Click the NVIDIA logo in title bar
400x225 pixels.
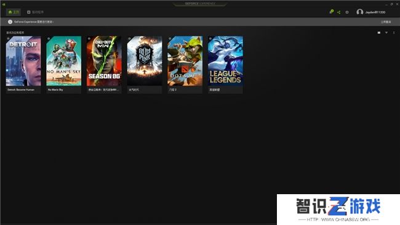point(4,4)
